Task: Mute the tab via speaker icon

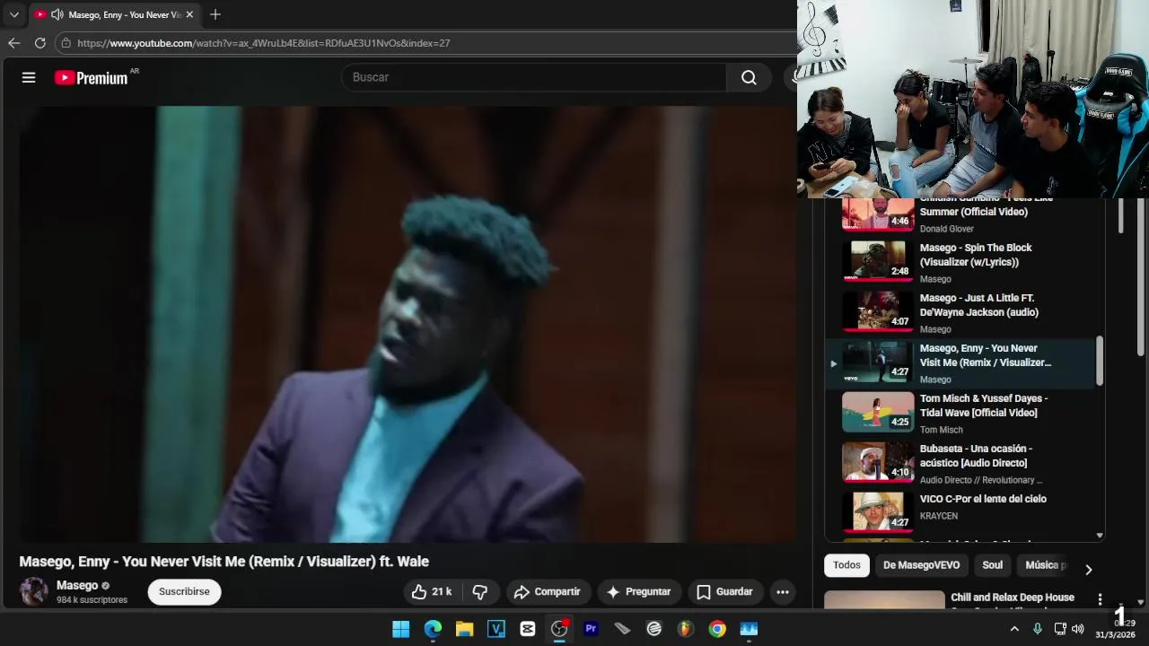Action: click(x=57, y=14)
